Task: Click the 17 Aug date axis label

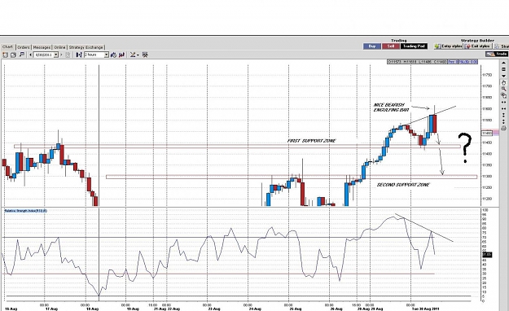Action: pos(52,309)
